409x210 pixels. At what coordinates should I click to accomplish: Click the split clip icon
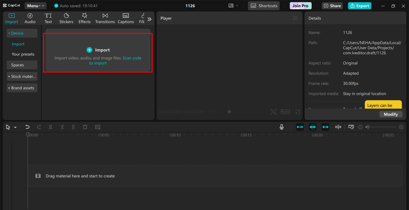pos(50,127)
